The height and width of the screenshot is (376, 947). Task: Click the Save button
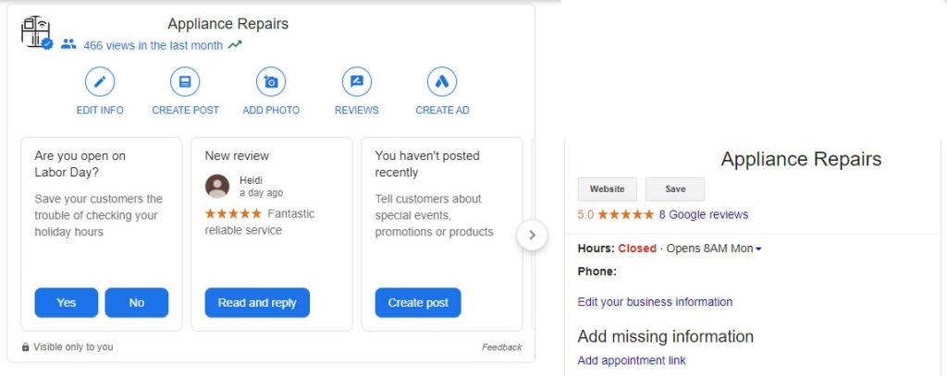(x=675, y=189)
